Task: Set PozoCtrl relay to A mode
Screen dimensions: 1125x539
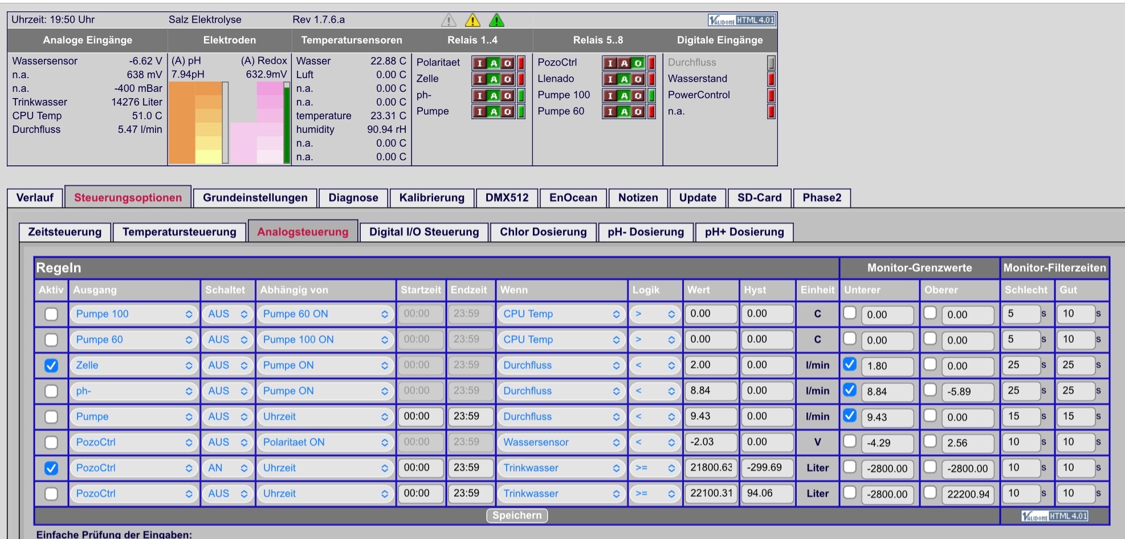Action: pyautogui.click(x=625, y=63)
